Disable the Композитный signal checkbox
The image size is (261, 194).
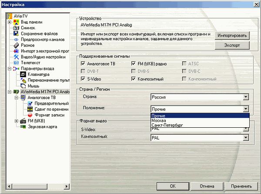[x=134, y=79]
